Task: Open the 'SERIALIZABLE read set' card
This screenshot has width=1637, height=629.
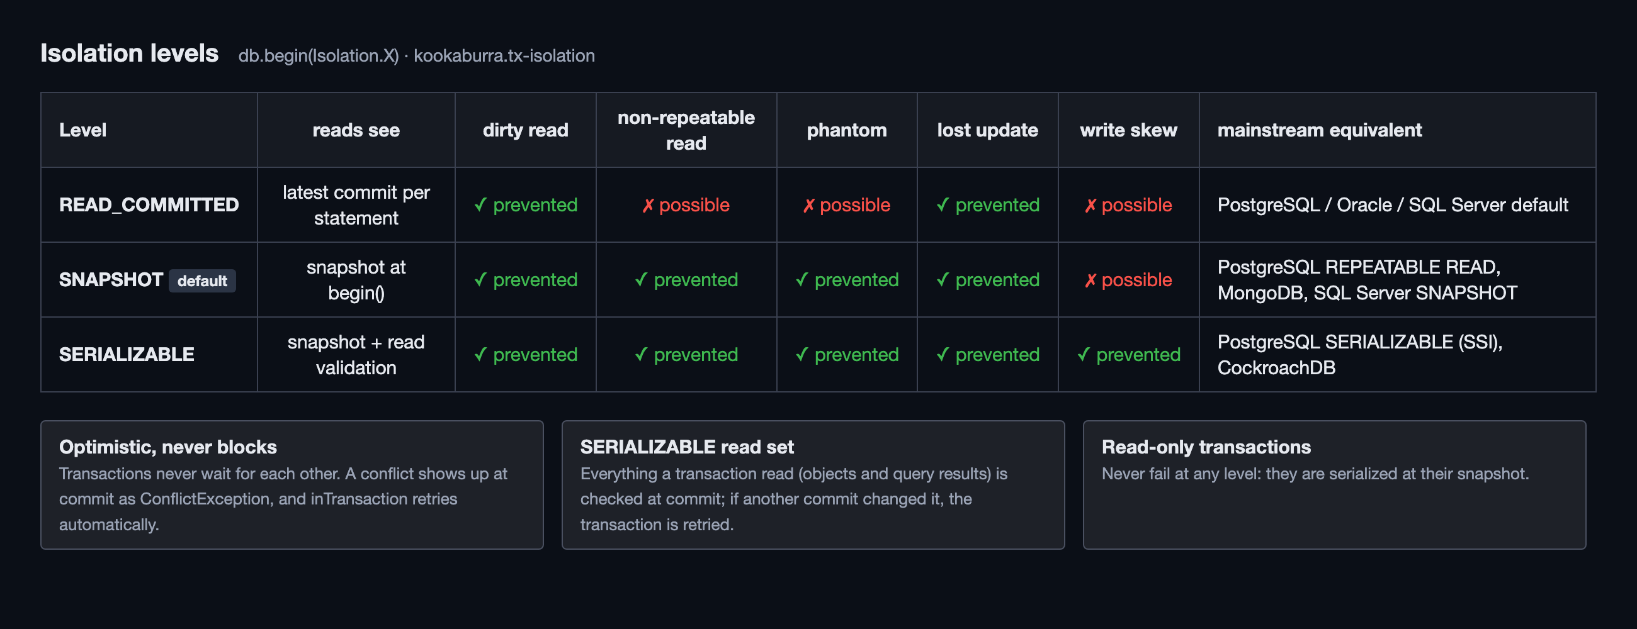Action: [x=813, y=485]
